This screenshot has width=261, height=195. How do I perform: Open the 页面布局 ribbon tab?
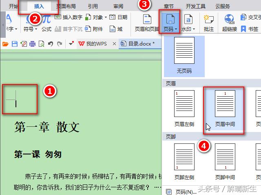click(66, 6)
